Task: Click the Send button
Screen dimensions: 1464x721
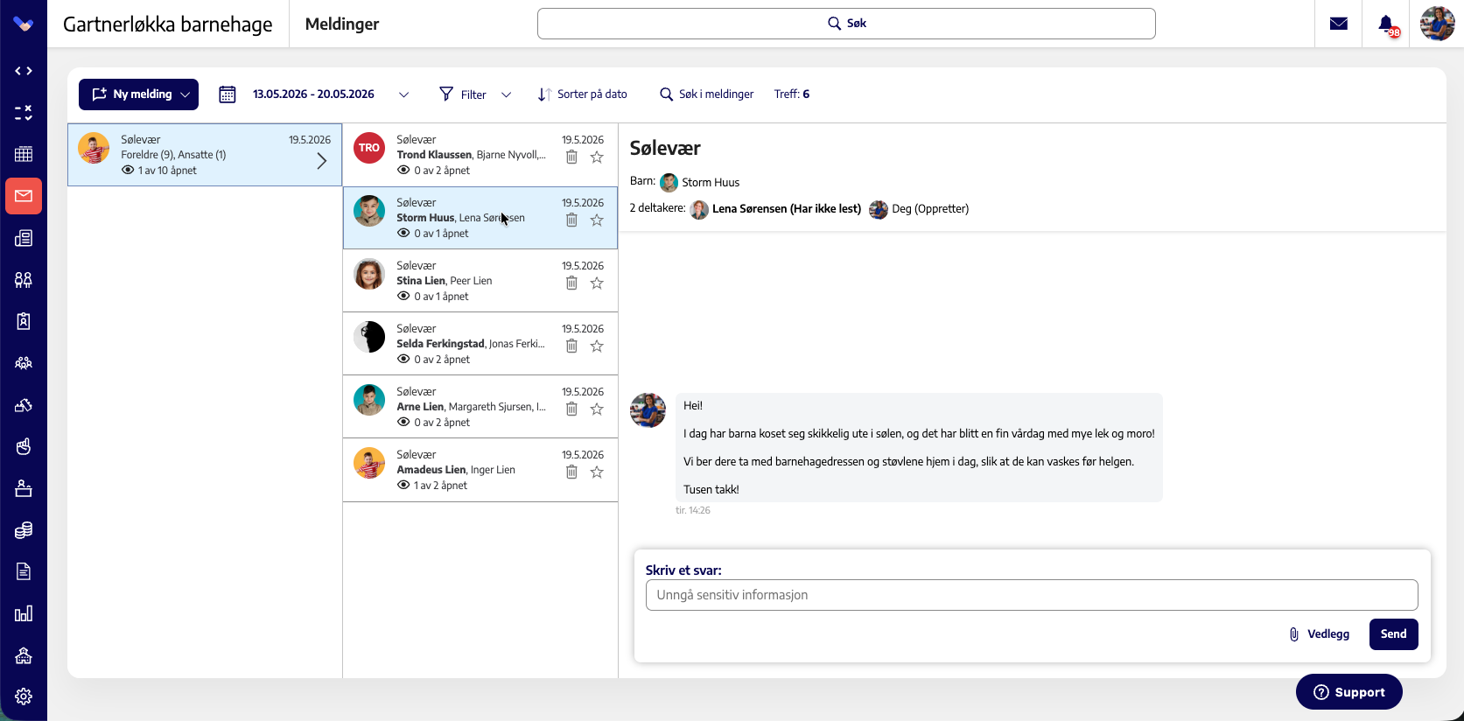Action: coord(1394,634)
